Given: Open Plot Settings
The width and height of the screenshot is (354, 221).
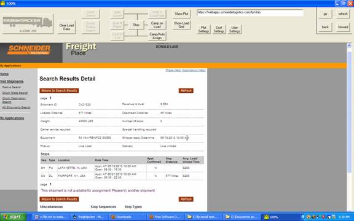Looking at the screenshot, I should pos(203,29).
